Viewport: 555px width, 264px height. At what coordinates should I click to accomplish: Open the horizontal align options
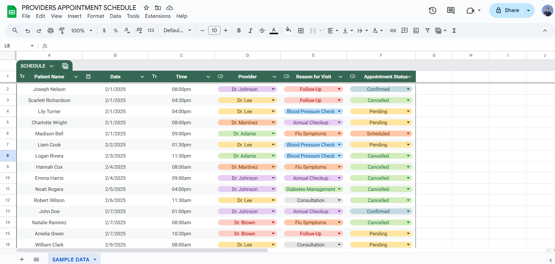(x=333, y=30)
